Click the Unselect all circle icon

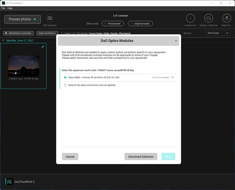click(190, 18)
